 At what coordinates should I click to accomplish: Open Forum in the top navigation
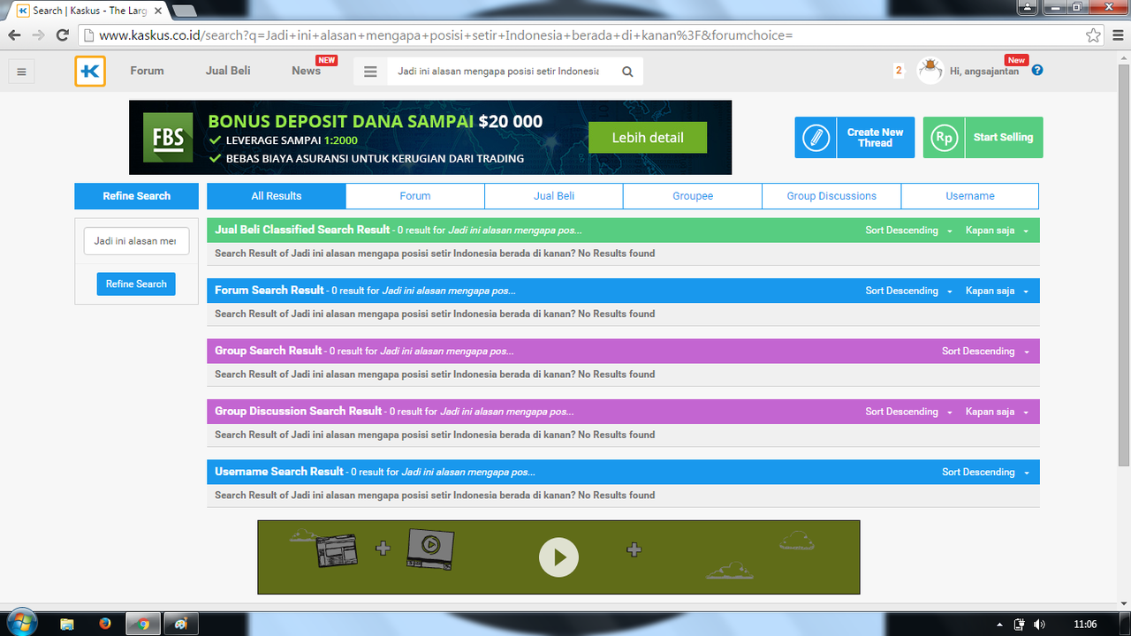147,71
